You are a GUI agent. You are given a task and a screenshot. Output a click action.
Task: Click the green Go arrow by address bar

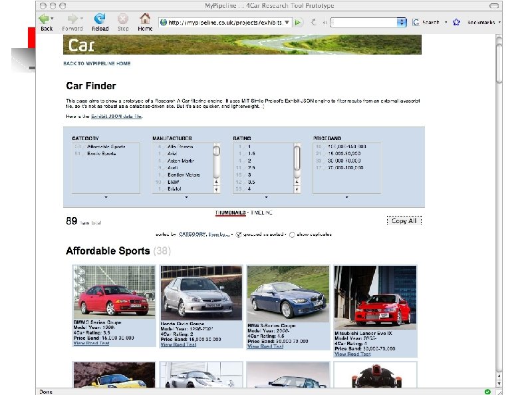click(x=297, y=23)
